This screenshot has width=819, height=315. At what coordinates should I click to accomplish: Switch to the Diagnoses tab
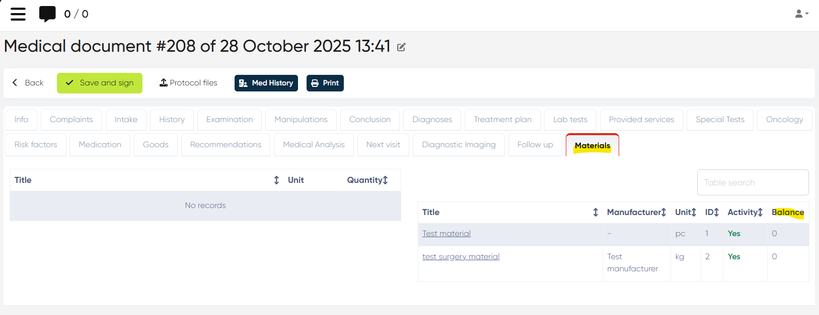coord(432,120)
